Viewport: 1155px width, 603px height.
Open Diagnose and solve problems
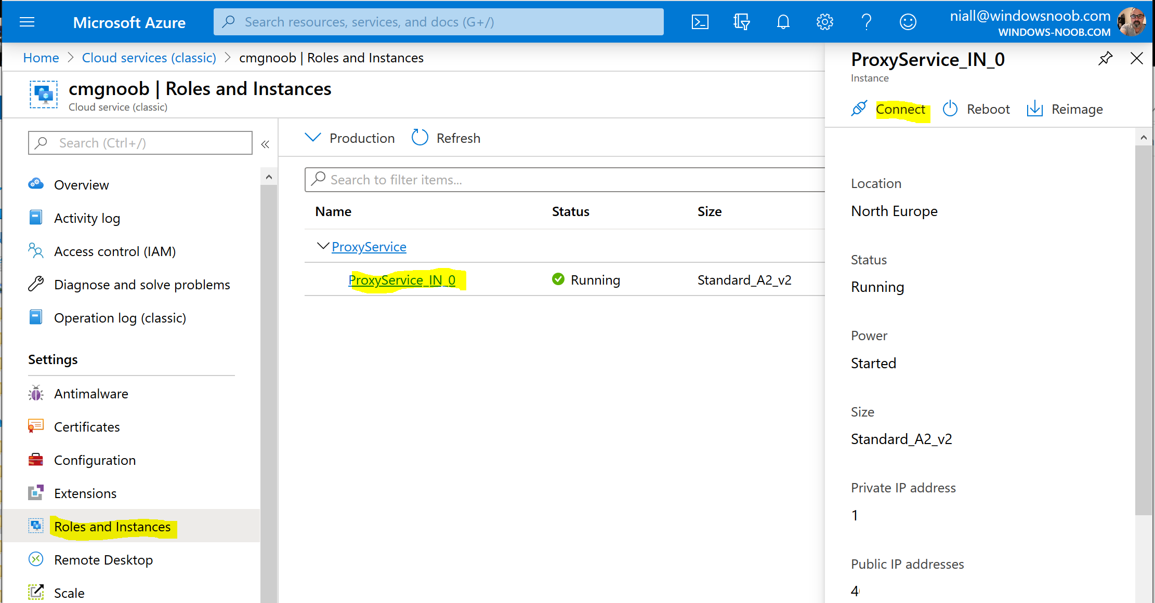[142, 285]
